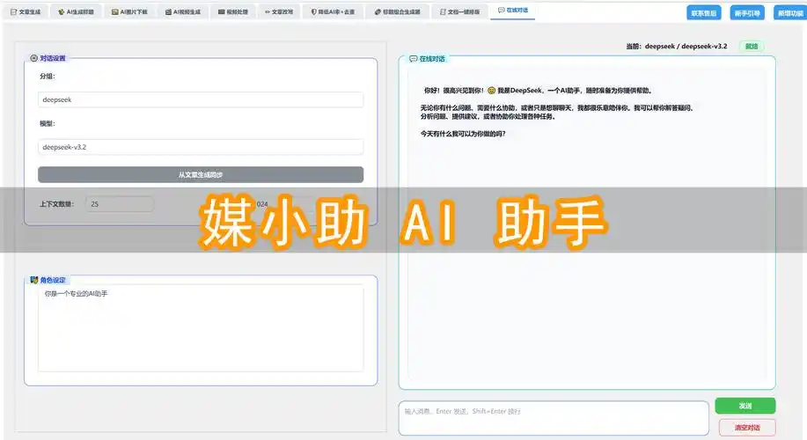Open the 文章改写 tab
This screenshot has height=440, width=807.
tap(278, 11)
